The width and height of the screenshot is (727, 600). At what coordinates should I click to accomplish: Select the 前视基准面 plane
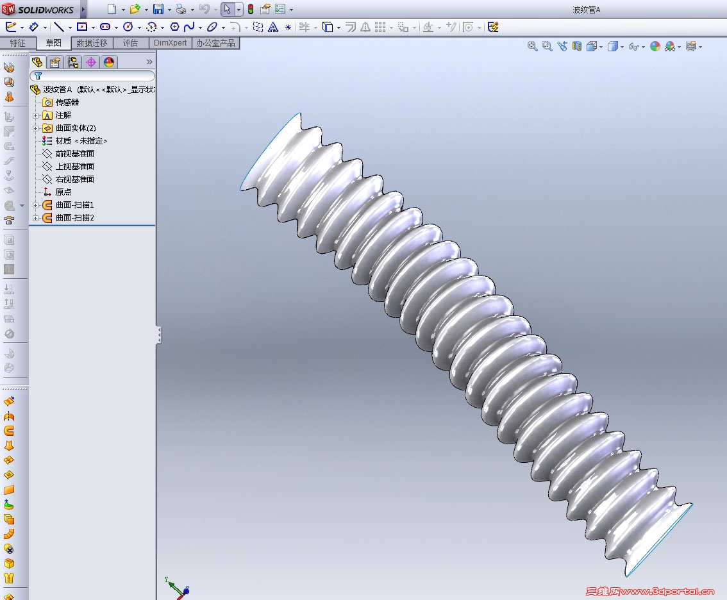pos(74,153)
